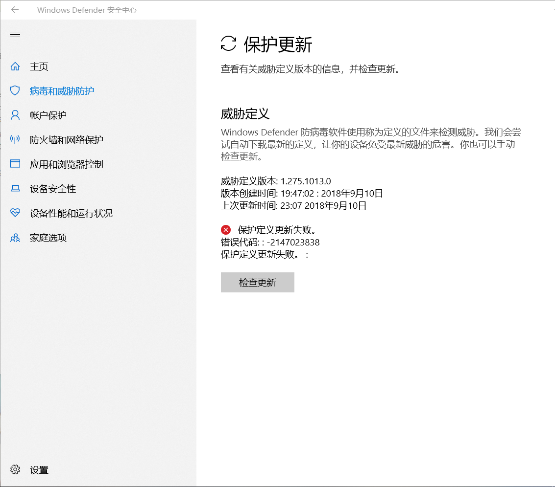
Task: Click the app and browser window icon
Action: pos(15,164)
